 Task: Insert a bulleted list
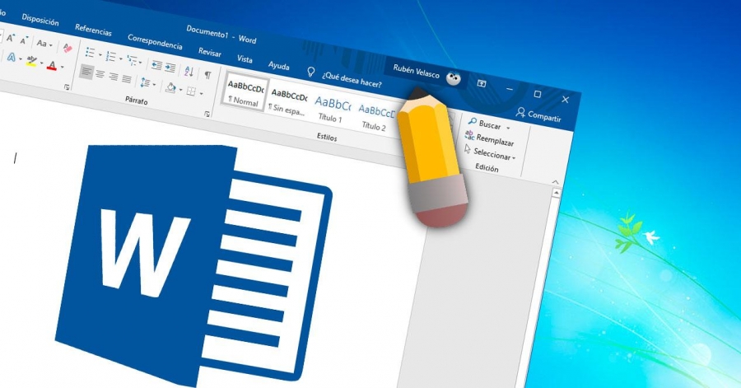pos(90,53)
